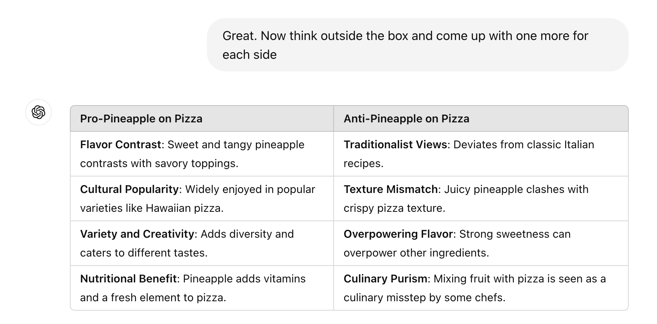Click the bold Cultural Popularity label
Screen dimensions: 657x324
(x=129, y=189)
